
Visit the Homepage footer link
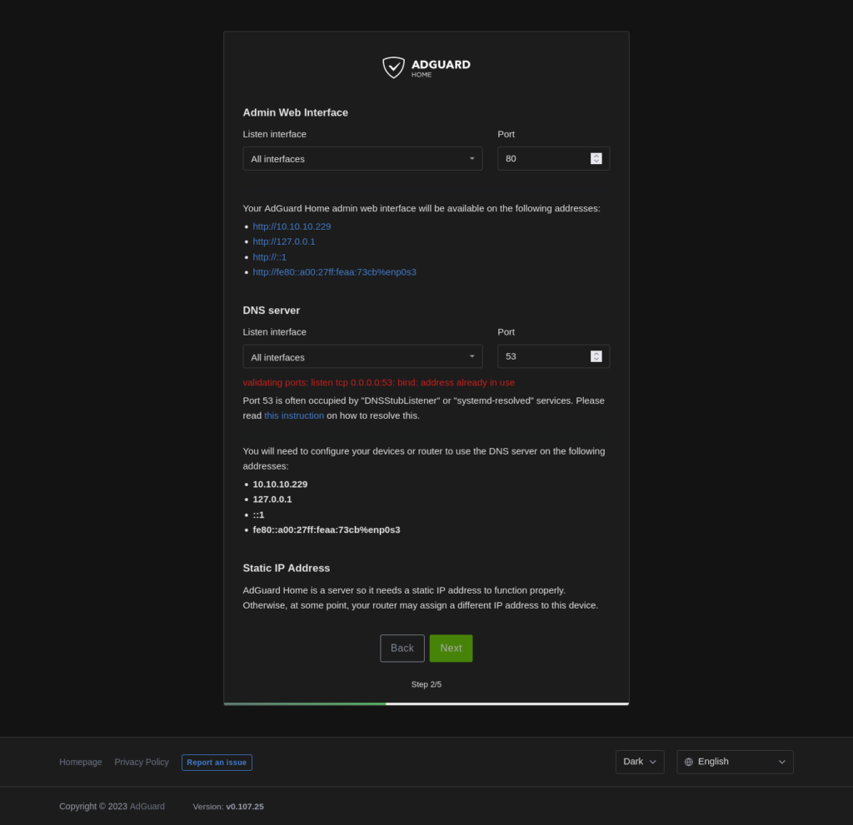(81, 763)
